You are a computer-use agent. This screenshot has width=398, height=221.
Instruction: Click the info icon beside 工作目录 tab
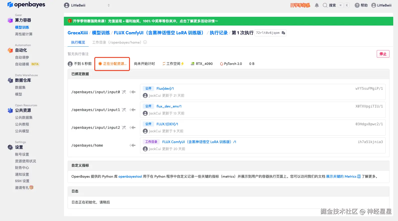point(145,42)
